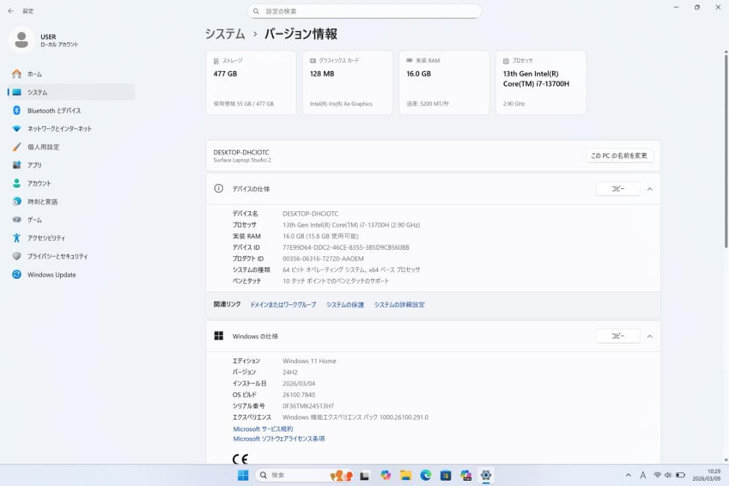Screen dimensions: 729x486
Task: Open Microsoft サービス規約 link
Action: pos(263,429)
